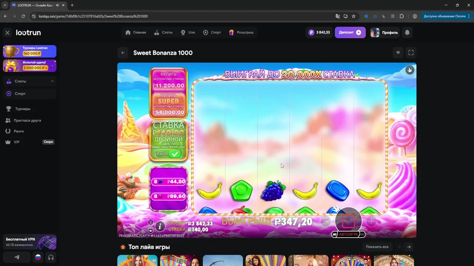The image size is (474, 266).
Task: Open the Слоты navigation tab
Action: tap(163, 33)
